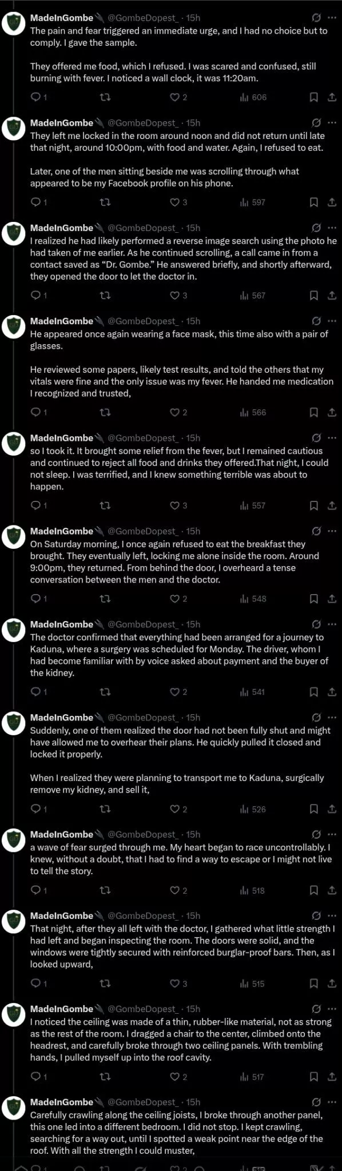View 515 views analytics on room inspection tweet
Image resolution: width=342 pixels, height=1171 pixels.
coord(253,984)
